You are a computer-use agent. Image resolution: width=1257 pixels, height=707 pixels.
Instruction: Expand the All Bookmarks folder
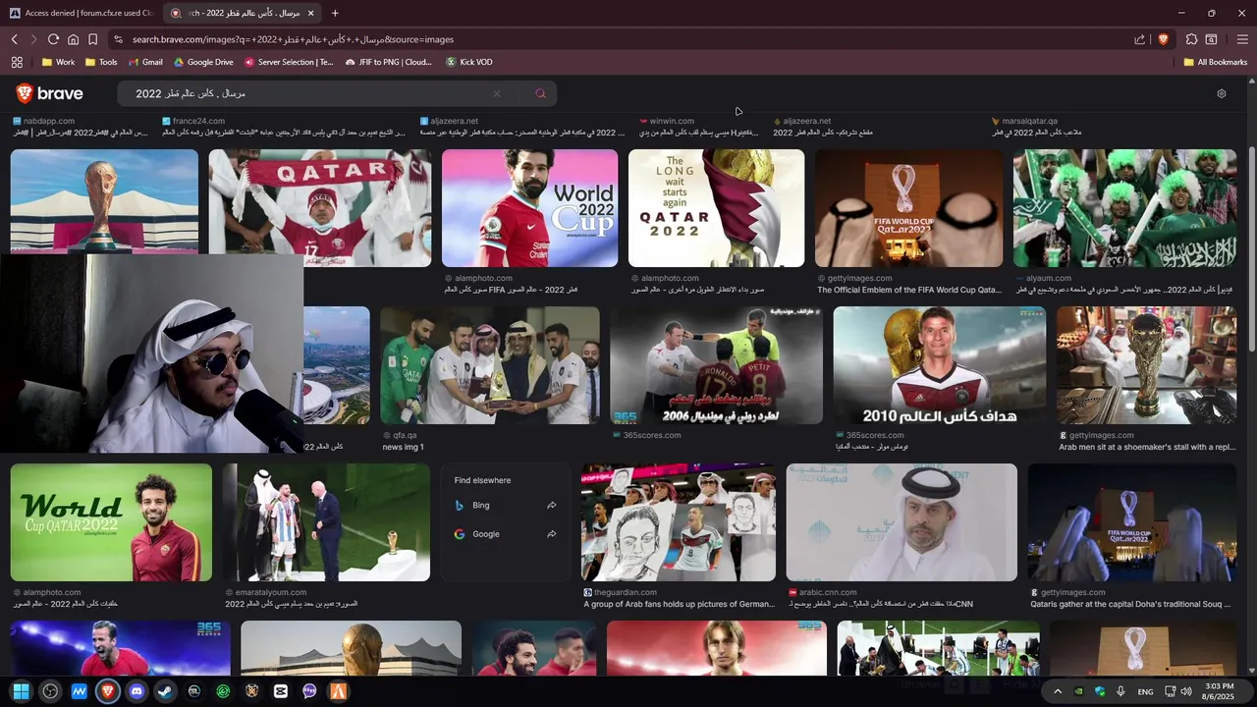(1215, 62)
